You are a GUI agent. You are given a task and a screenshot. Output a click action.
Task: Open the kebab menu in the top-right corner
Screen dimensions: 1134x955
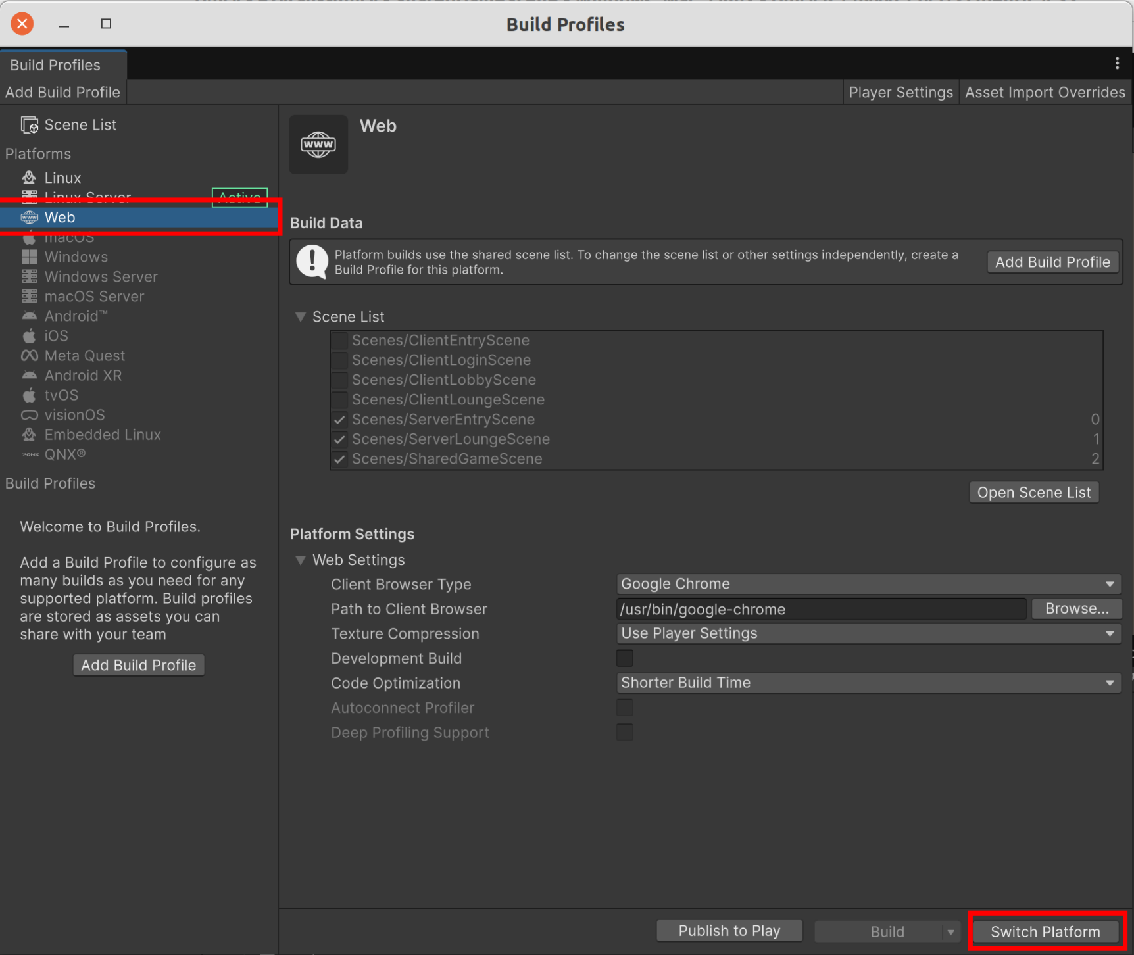1117,62
